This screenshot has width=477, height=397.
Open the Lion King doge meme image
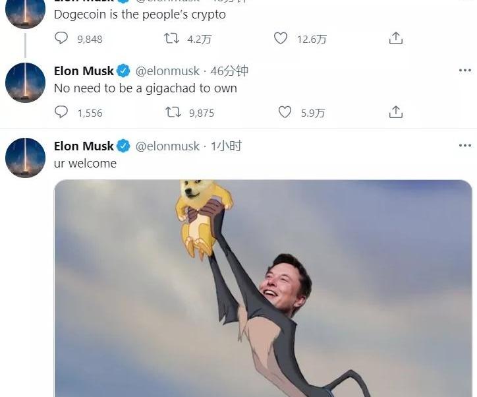[263, 288]
